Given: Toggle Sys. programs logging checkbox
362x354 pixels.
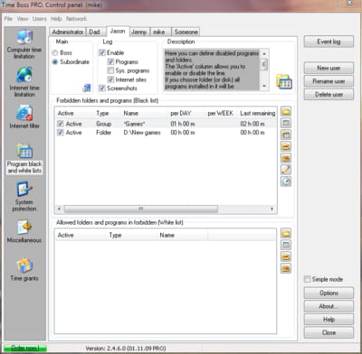Looking at the screenshot, I should [x=110, y=70].
